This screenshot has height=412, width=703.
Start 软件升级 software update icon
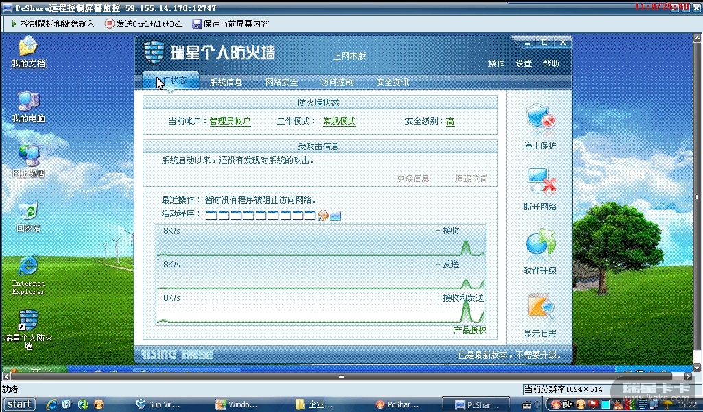pyautogui.click(x=540, y=244)
